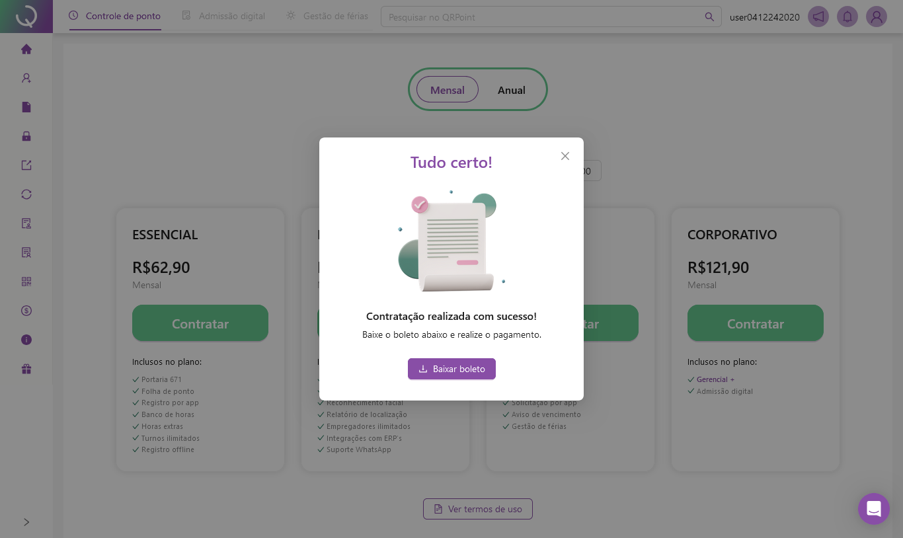Select the Mensal billing option
903x538 pixels.
(447, 90)
